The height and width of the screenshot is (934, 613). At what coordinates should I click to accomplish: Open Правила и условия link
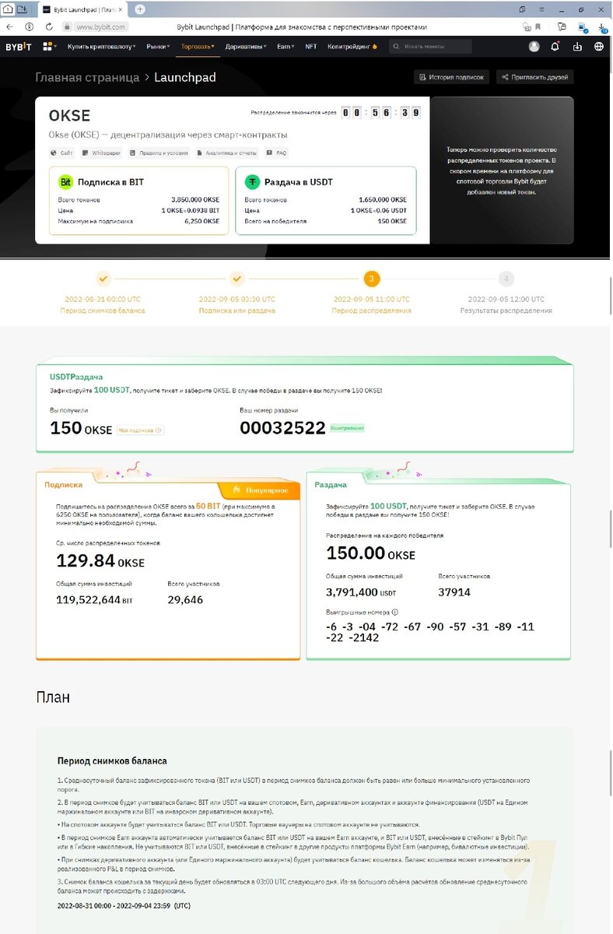pyautogui.click(x=159, y=153)
